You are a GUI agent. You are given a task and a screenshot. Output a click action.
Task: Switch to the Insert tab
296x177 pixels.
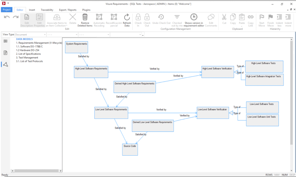point(32,10)
